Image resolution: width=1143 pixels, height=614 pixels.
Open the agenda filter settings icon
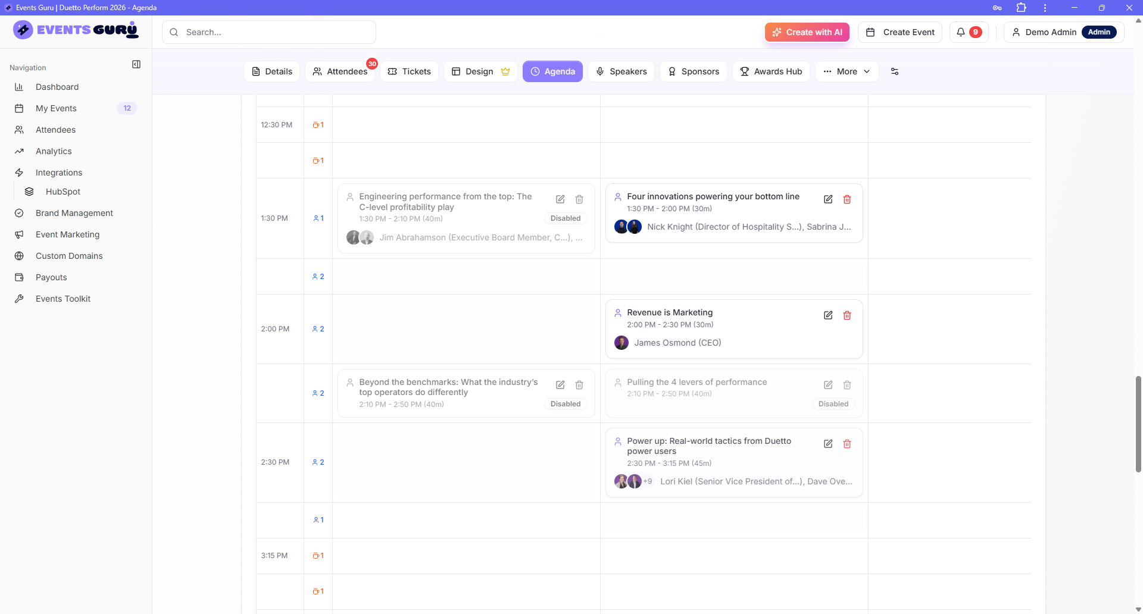tap(894, 71)
